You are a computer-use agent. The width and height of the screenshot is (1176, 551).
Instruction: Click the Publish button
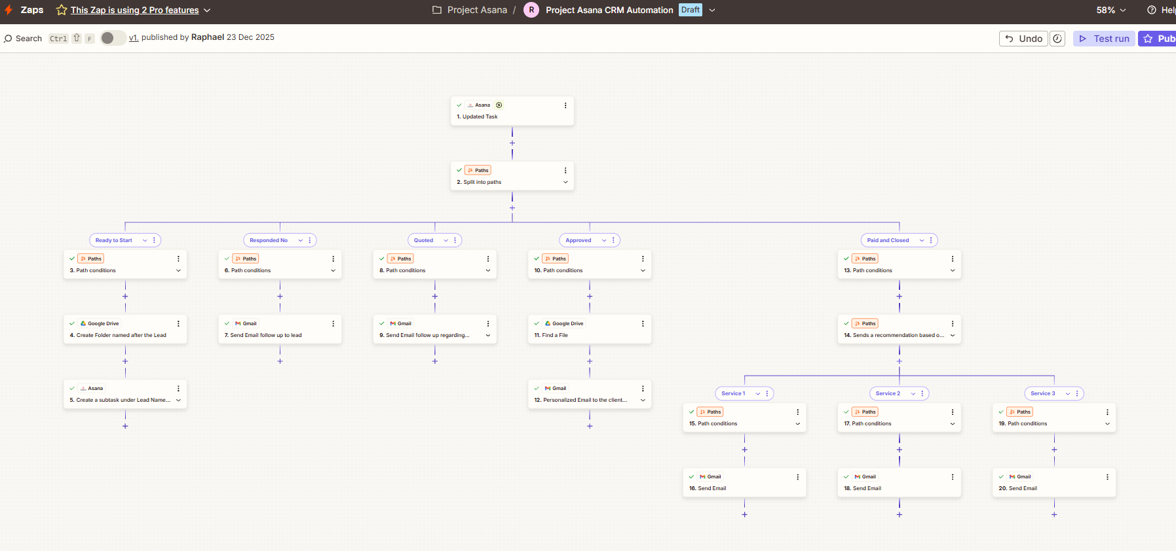coord(1158,39)
